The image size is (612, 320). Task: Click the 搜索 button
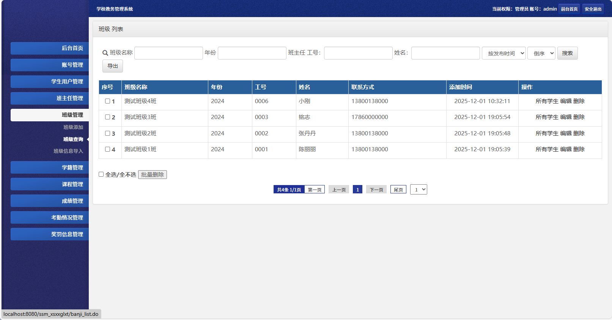point(567,53)
